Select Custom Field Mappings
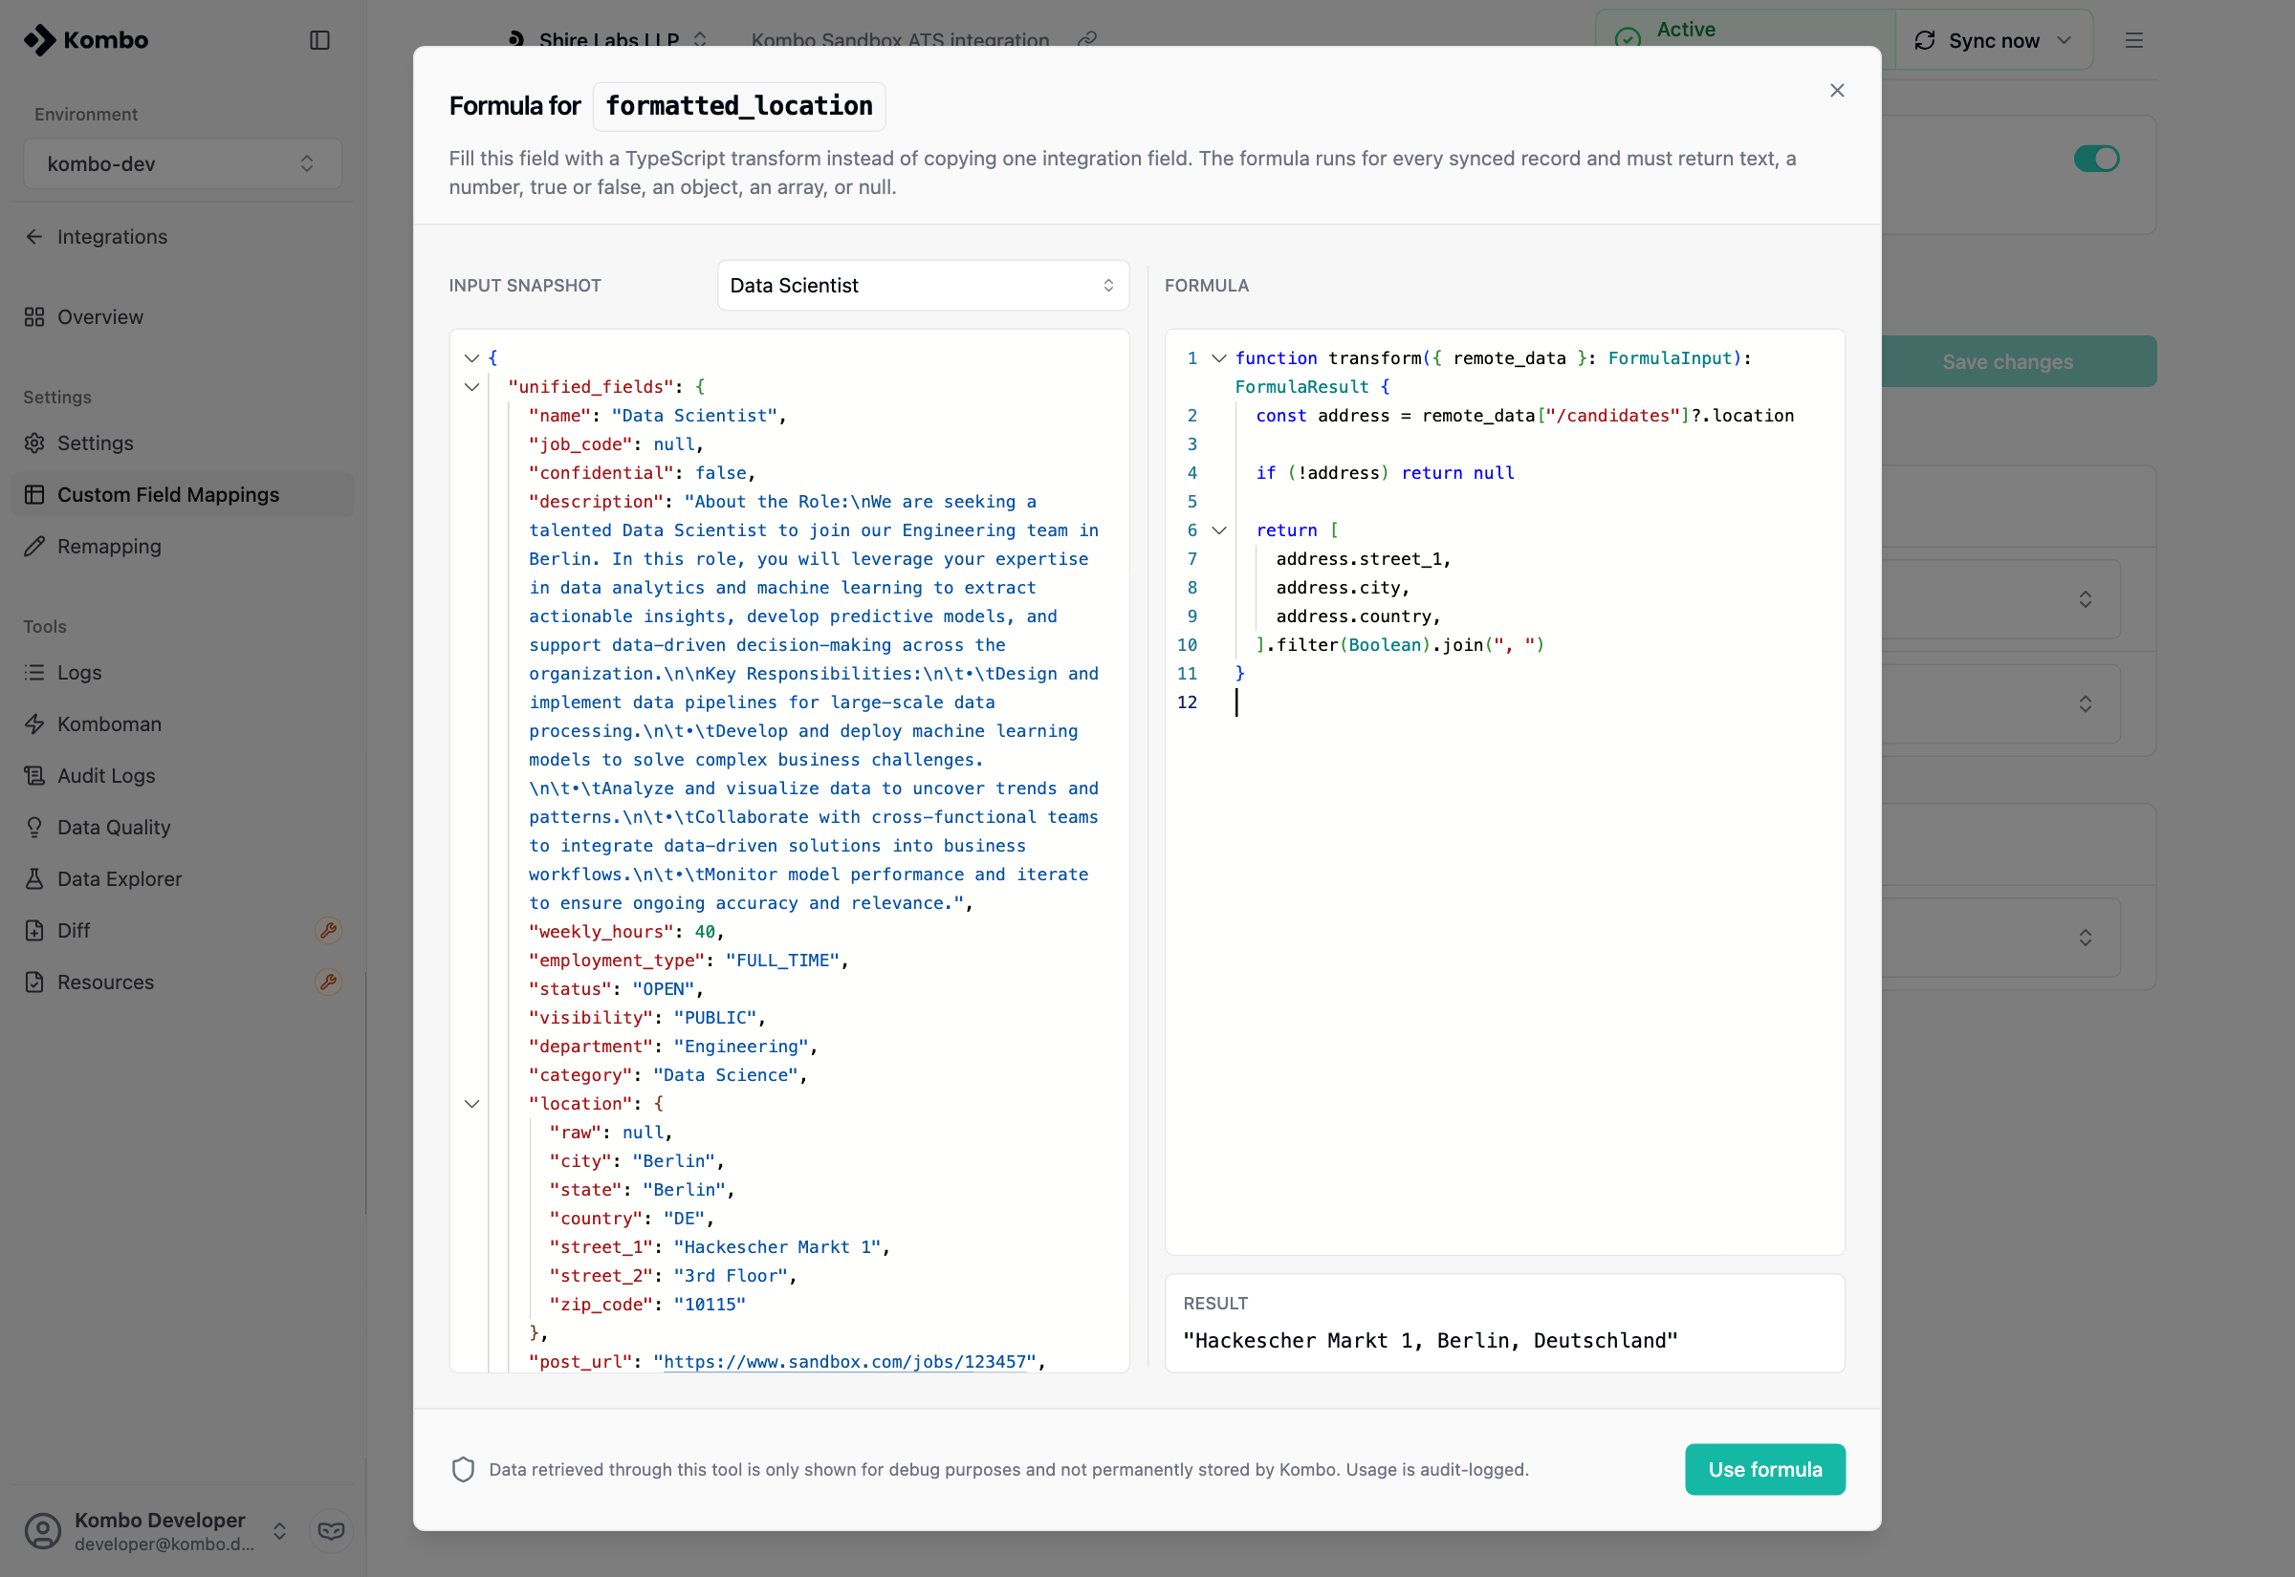This screenshot has height=1577, width=2295. pos(183,494)
